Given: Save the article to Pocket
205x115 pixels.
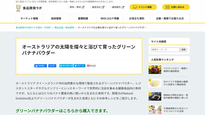Looking at the screenshot, I should 91,66.
